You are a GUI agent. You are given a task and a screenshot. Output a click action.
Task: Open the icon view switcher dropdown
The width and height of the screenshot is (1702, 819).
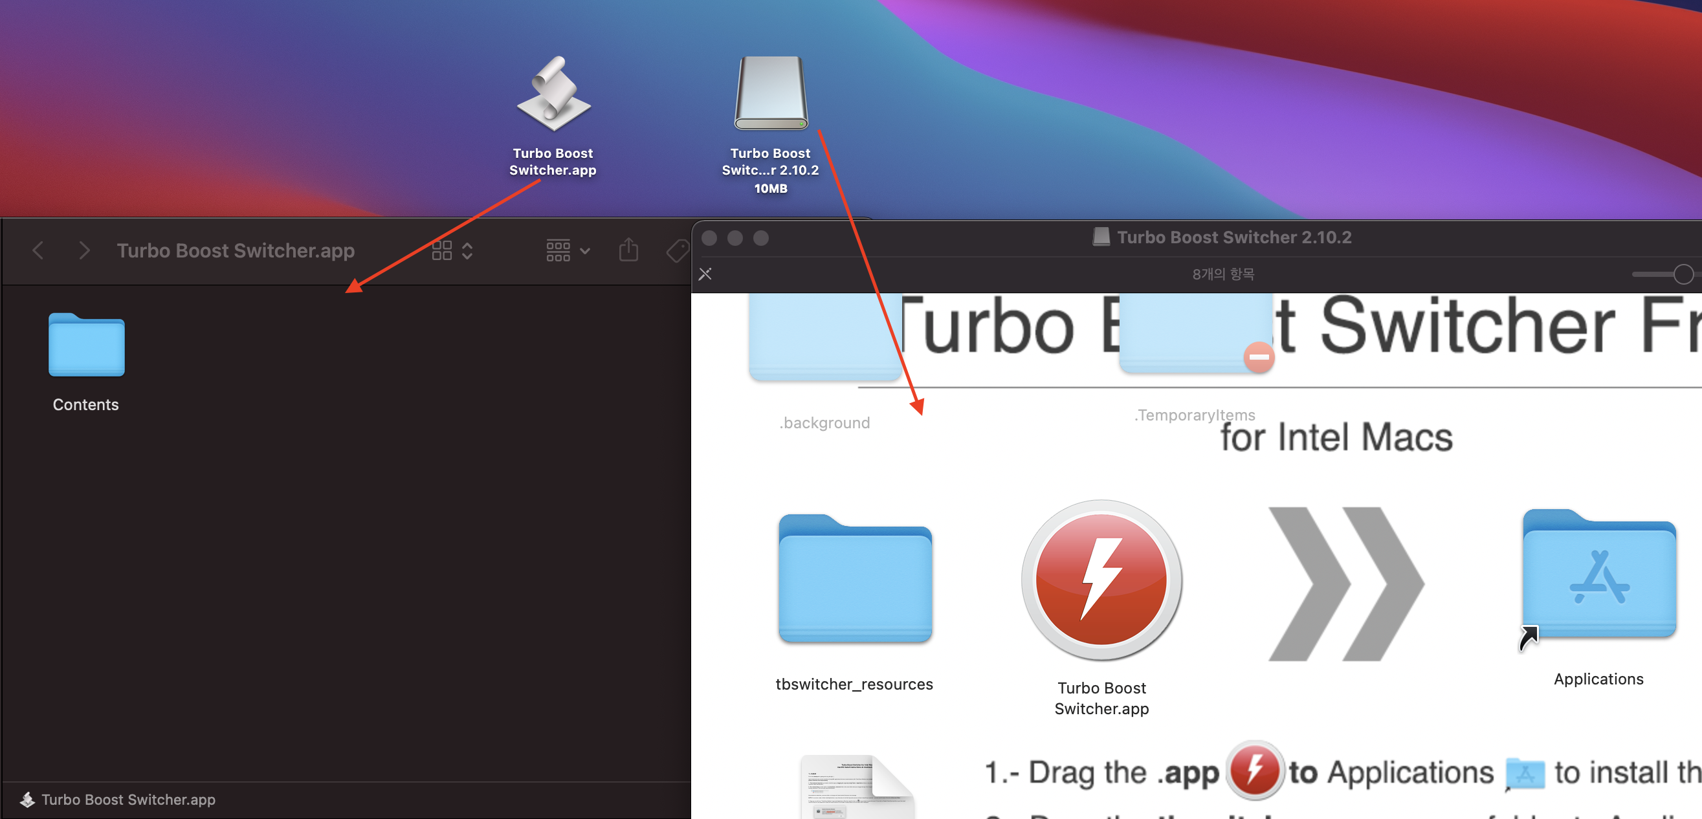point(452,250)
